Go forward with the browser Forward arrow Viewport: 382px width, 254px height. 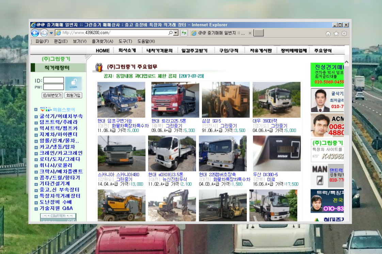tap(44, 33)
